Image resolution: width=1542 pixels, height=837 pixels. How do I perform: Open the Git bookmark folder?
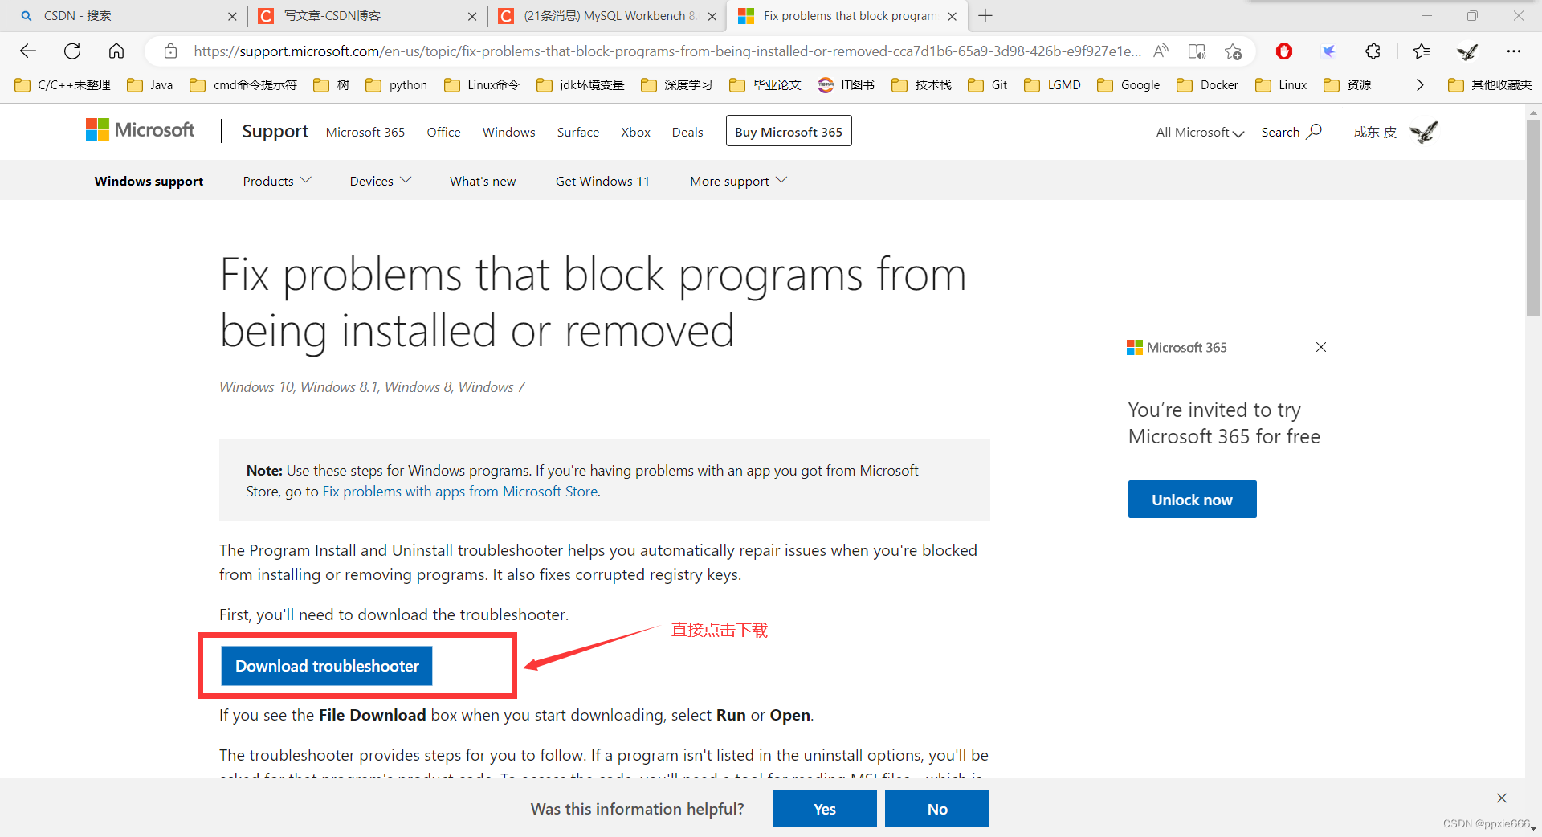(988, 85)
